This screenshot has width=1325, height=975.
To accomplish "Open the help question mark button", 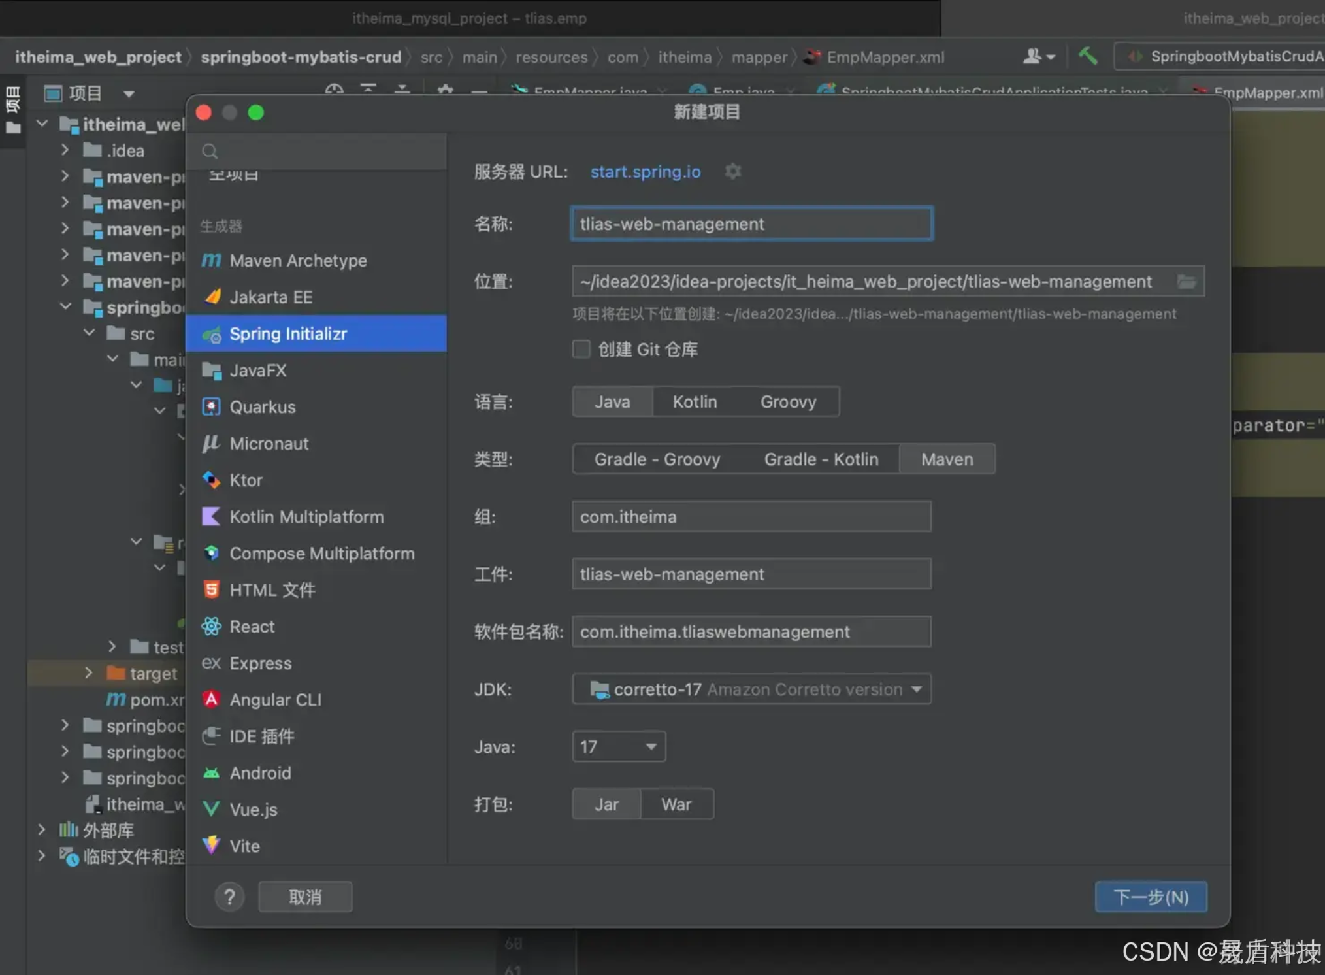I will pos(229,897).
